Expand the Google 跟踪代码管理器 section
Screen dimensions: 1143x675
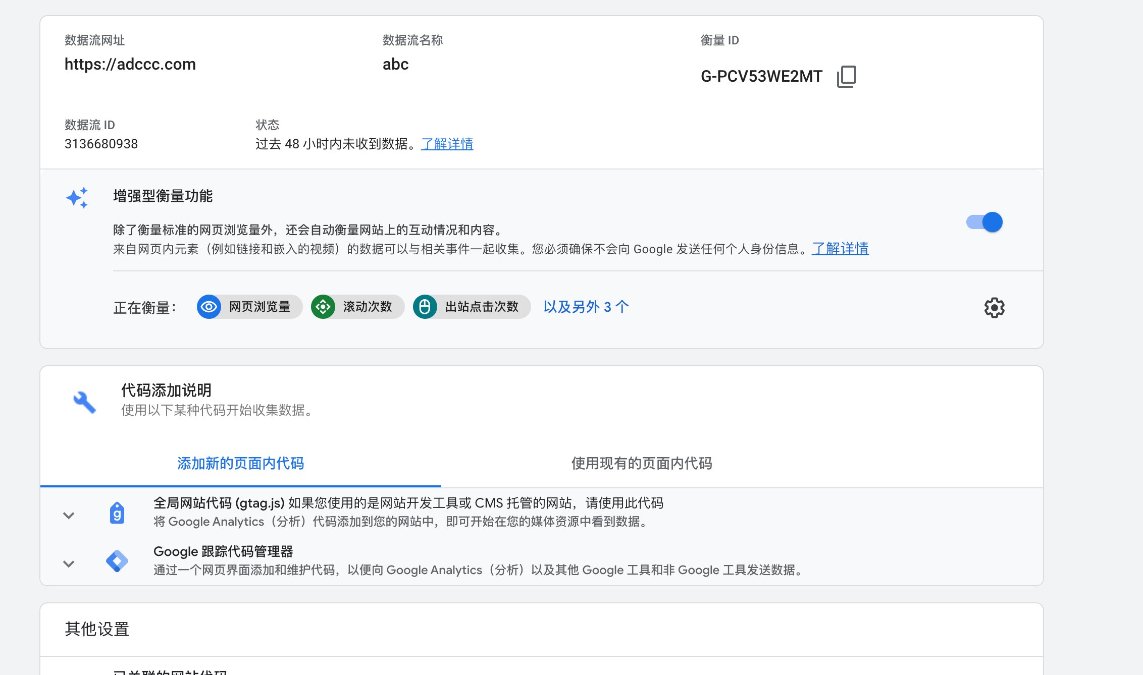(69, 564)
